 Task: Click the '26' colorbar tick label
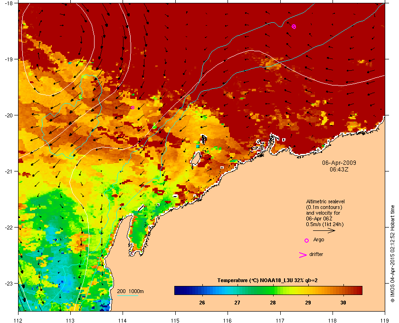pyautogui.click(x=202, y=303)
